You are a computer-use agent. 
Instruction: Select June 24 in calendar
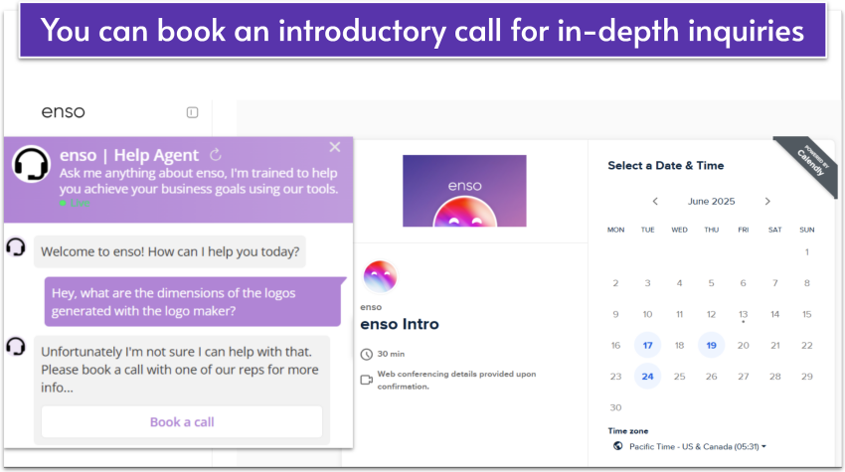[647, 376]
